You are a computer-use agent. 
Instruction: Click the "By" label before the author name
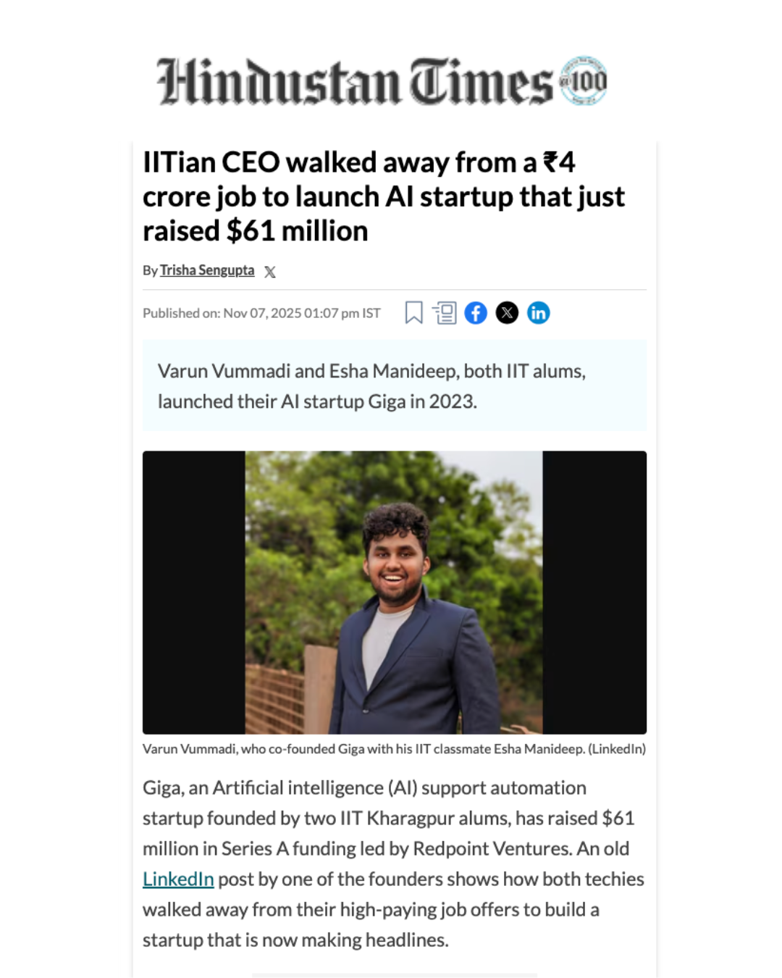150,271
